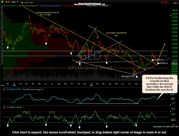Click the 0.00 value at top right

click(x=175, y=3)
